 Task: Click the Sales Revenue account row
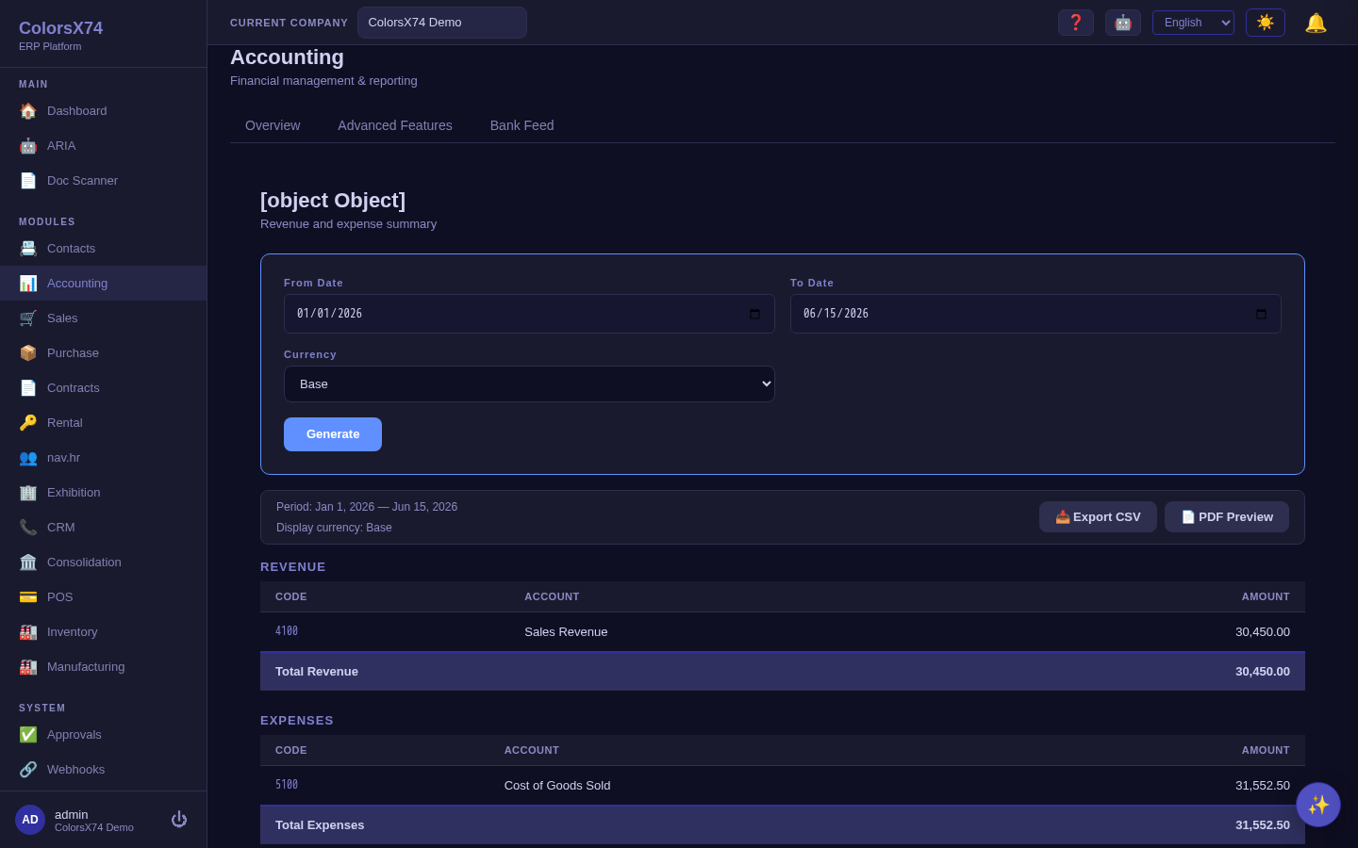point(783,632)
